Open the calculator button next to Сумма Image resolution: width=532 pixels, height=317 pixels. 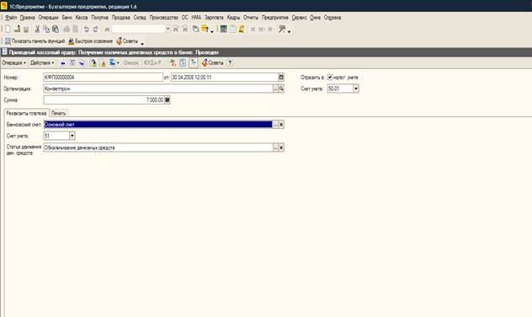(168, 99)
